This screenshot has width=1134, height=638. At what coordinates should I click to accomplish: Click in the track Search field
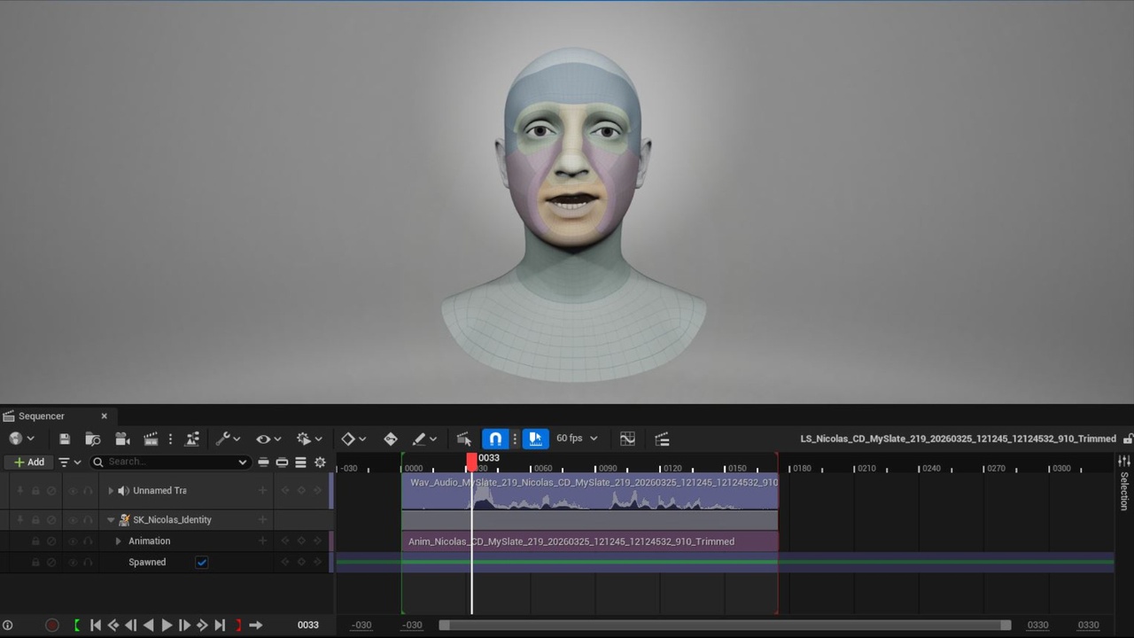[x=170, y=462]
